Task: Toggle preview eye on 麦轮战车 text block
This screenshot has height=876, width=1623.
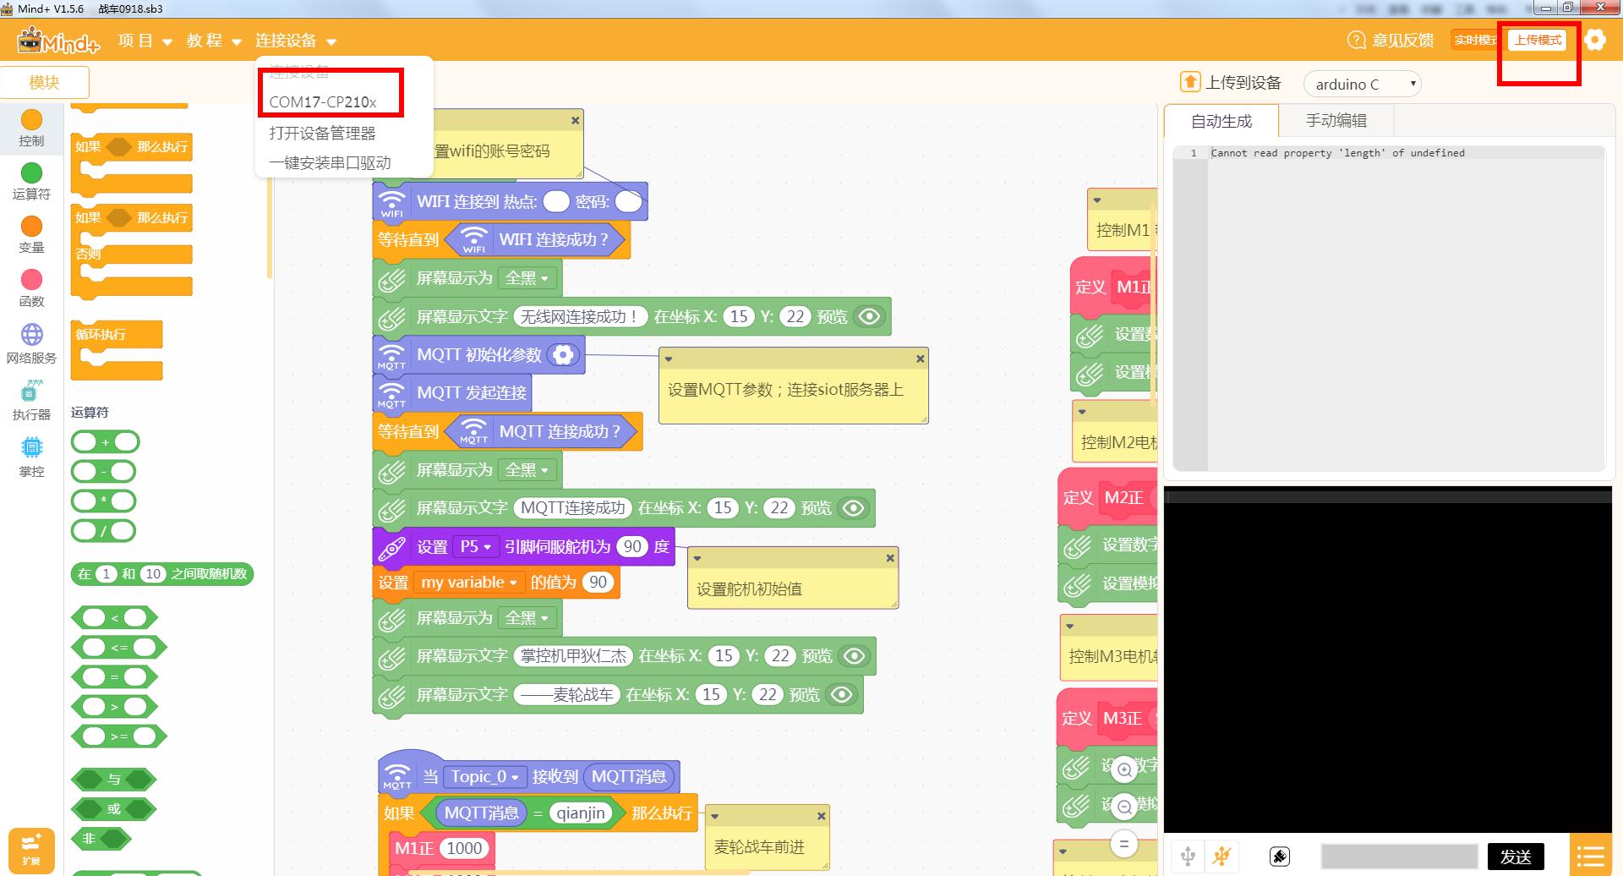Action: [842, 695]
